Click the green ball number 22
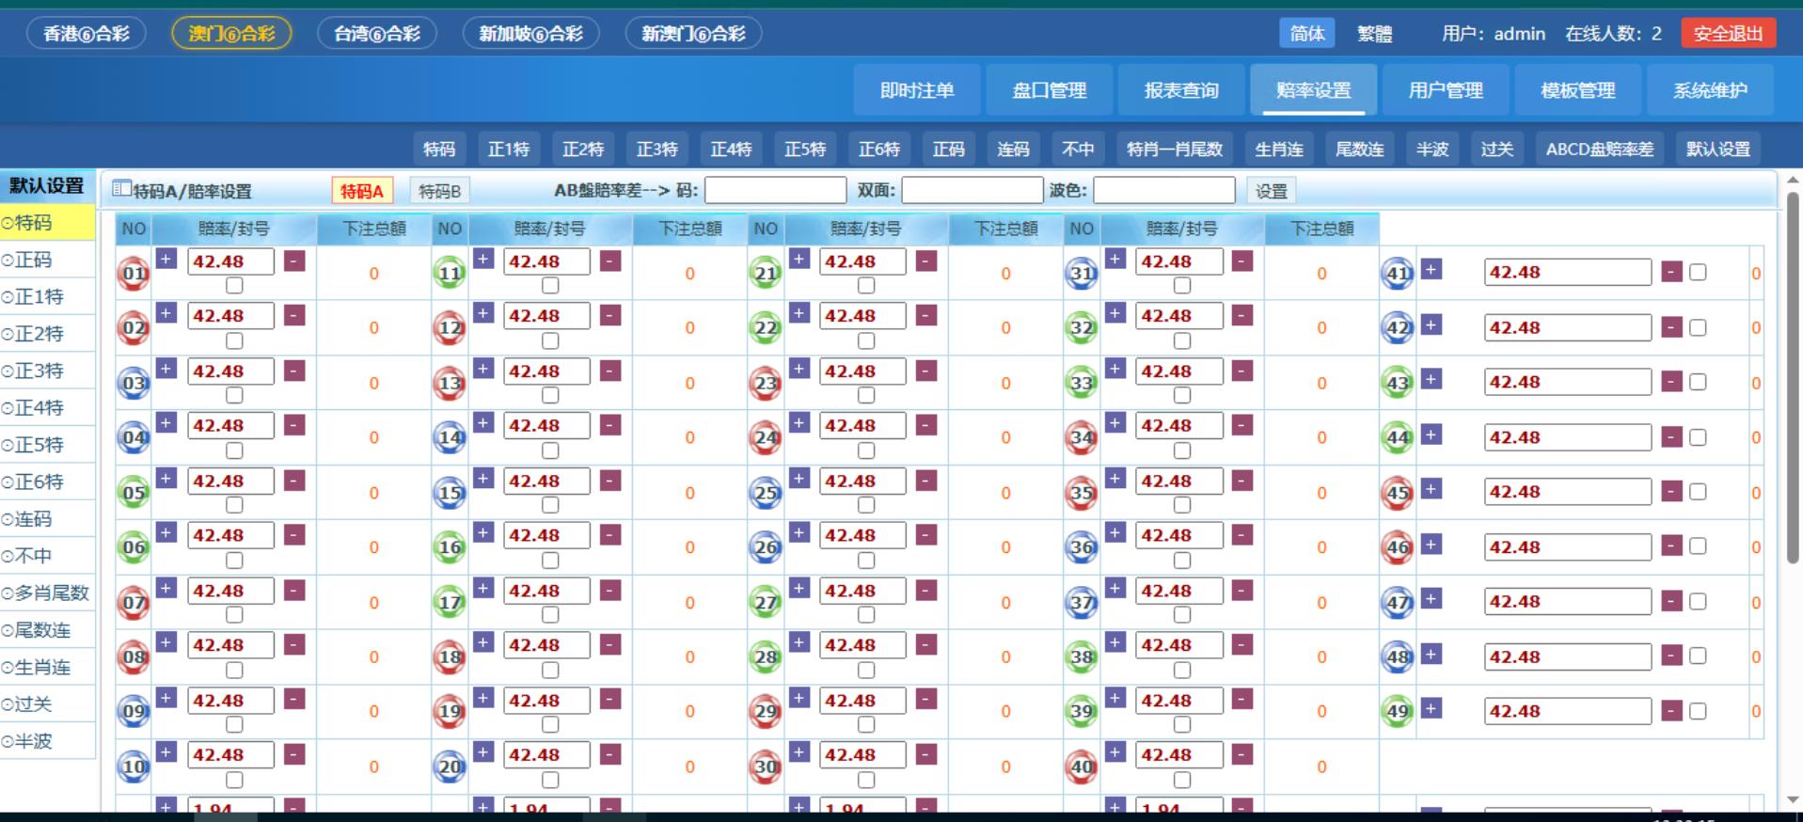1803x822 pixels. click(766, 328)
